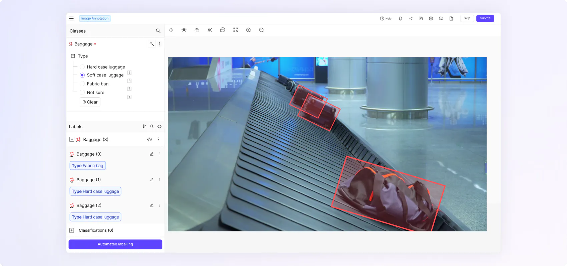The width and height of the screenshot is (567, 266).
Task: Open Baggage (3) group options menu
Action: [158, 139]
